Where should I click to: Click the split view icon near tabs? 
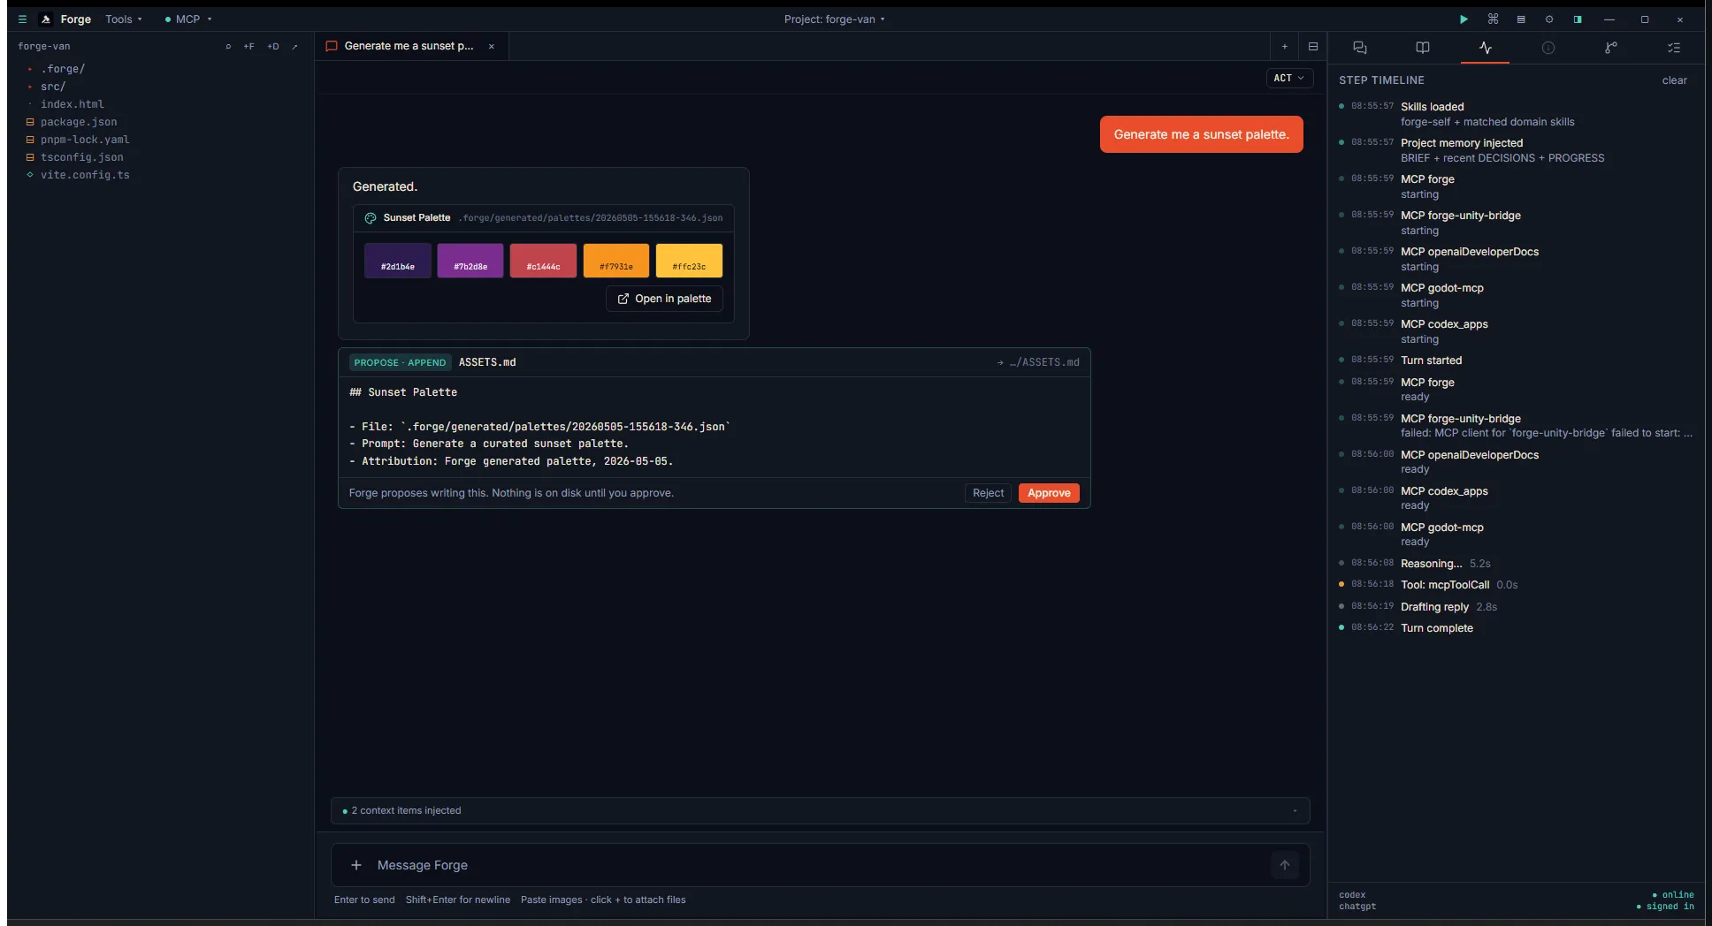point(1312,46)
